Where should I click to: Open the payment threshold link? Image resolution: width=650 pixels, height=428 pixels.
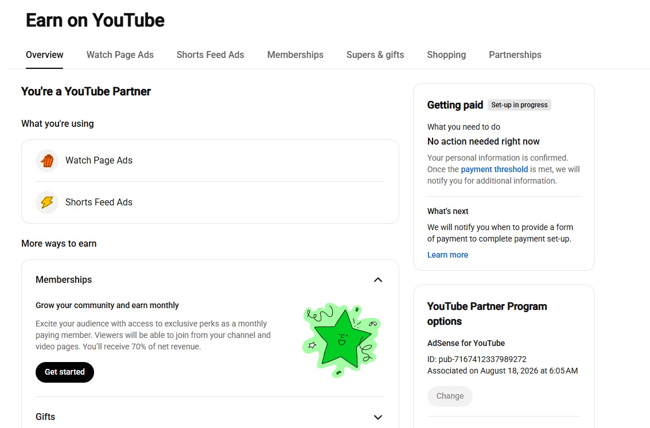pos(494,169)
